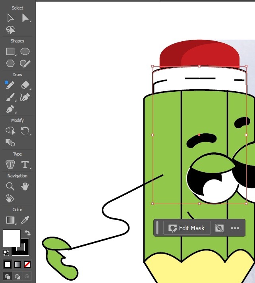The height and width of the screenshot is (283, 255).
Task: Set paint to None (red slash)
Action: [27, 264]
